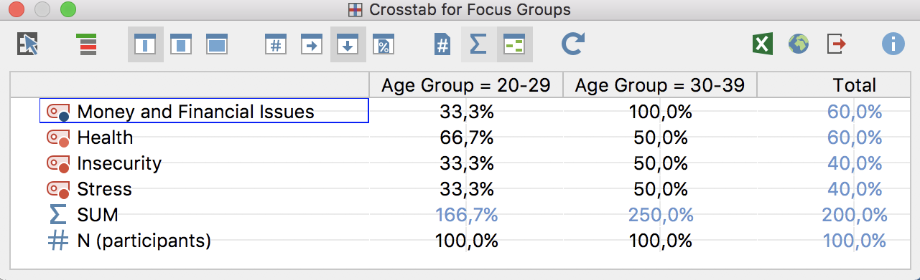Click the code icon beside Money and Financial Issues
This screenshot has height=280, width=920.
click(x=57, y=112)
